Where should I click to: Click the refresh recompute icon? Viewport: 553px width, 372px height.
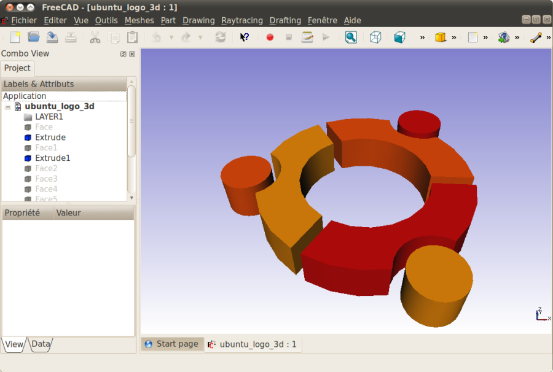click(221, 37)
